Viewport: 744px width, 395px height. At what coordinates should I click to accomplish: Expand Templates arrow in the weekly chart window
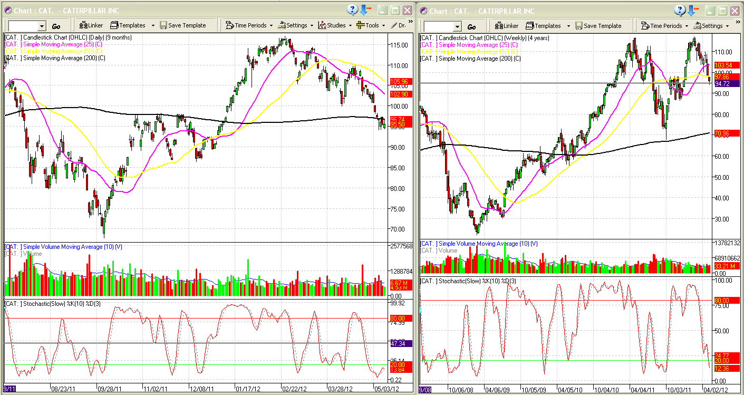(x=568, y=25)
